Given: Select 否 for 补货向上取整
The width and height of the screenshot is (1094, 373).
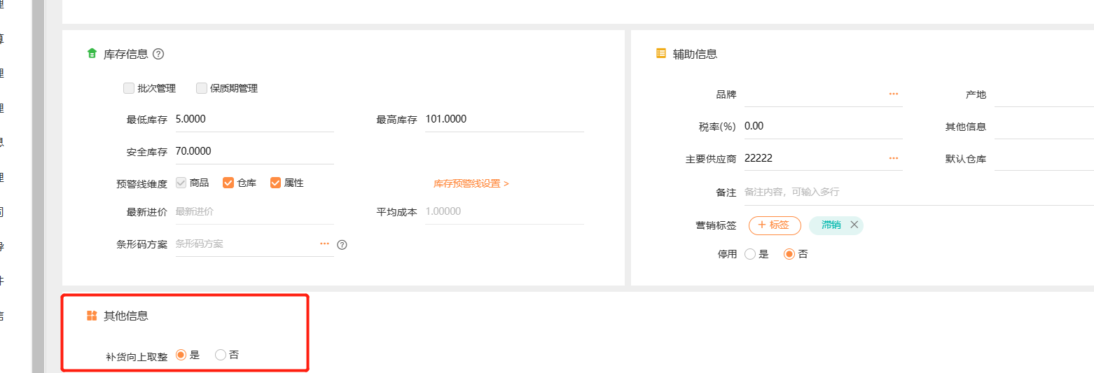Looking at the screenshot, I should (221, 355).
